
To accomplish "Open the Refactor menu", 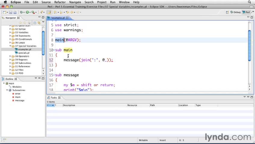I will [60, 2].
